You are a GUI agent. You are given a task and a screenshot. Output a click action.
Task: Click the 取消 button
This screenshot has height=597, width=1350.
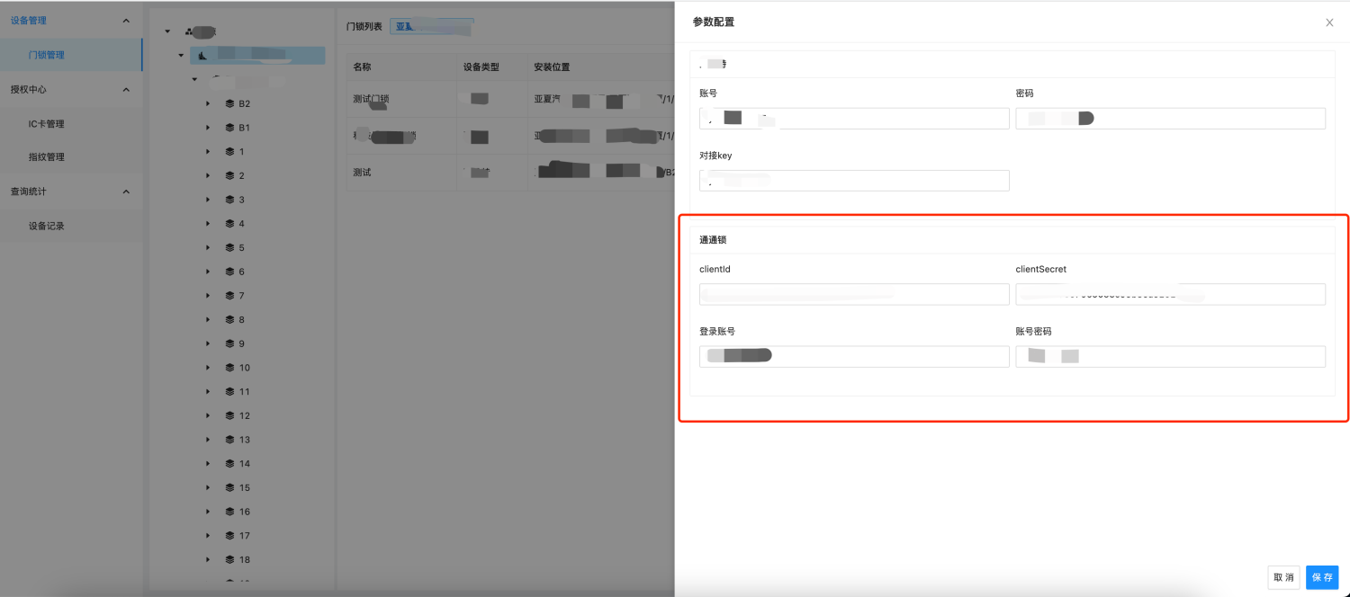(1283, 577)
